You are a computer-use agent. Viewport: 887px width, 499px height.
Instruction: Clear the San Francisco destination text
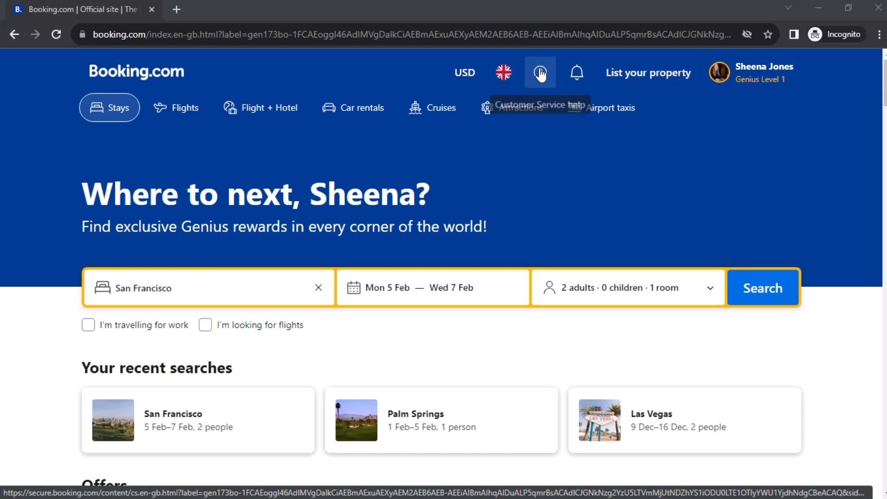pos(318,287)
